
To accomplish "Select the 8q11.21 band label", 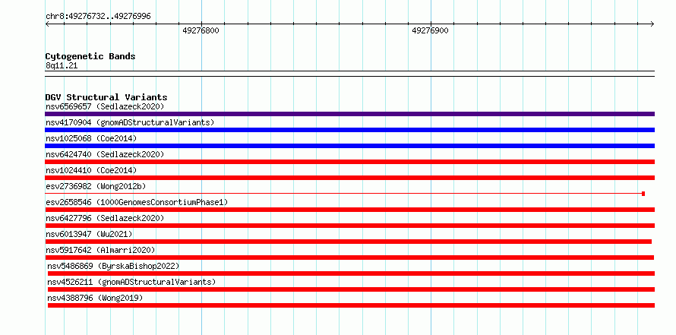I will point(62,65).
